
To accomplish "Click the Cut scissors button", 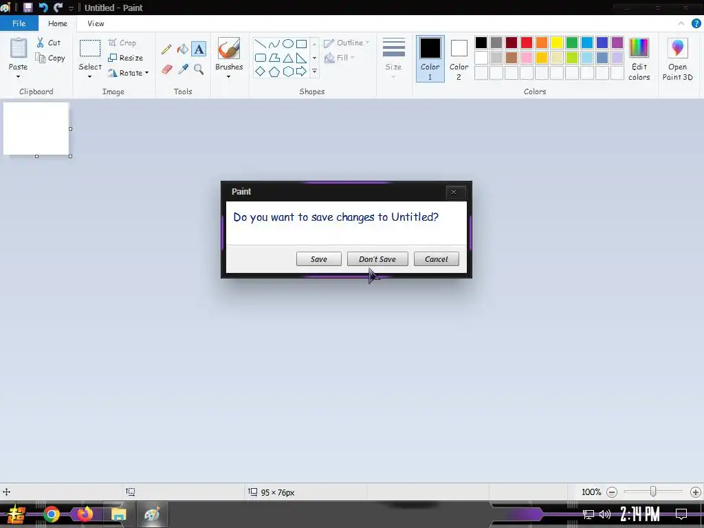I will pyautogui.click(x=48, y=43).
